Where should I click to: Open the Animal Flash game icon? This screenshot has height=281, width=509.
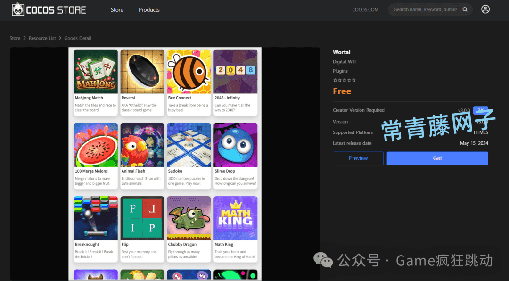pyautogui.click(x=142, y=145)
